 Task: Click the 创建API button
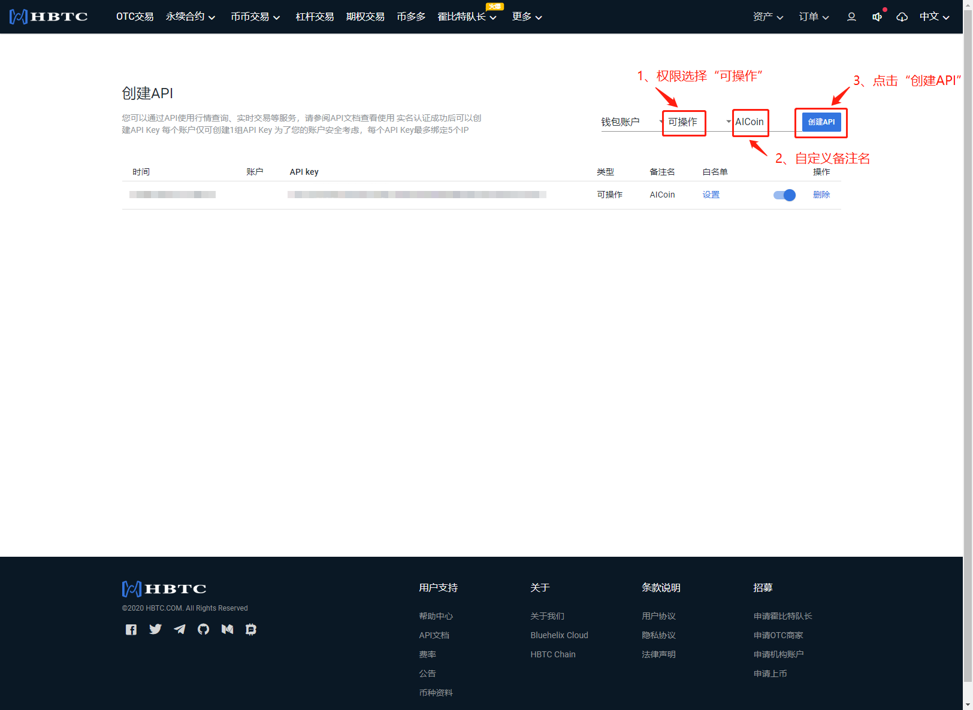(821, 122)
